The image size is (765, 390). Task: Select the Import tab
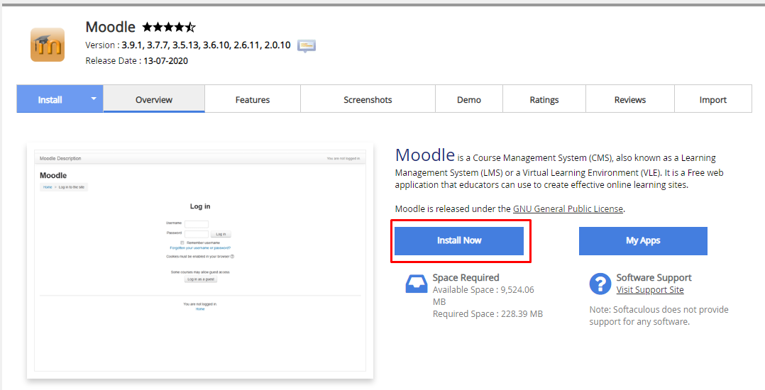(712, 99)
